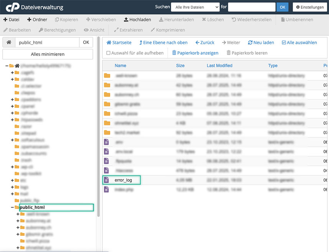
Task: Click the home icon beside path field
Action: pyautogui.click(x=9, y=43)
